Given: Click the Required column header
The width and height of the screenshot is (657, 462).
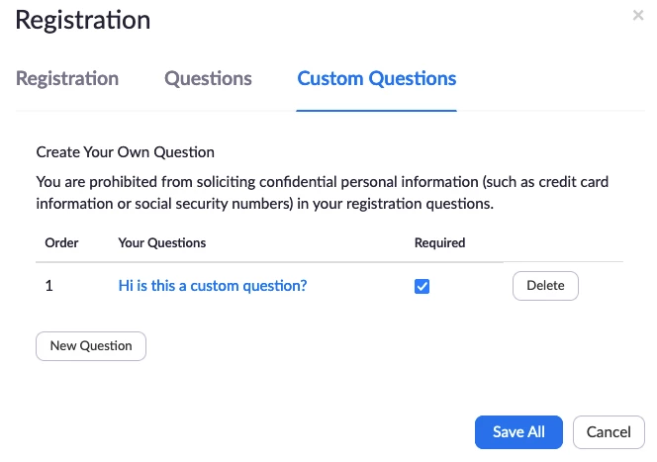Looking at the screenshot, I should tap(439, 242).
